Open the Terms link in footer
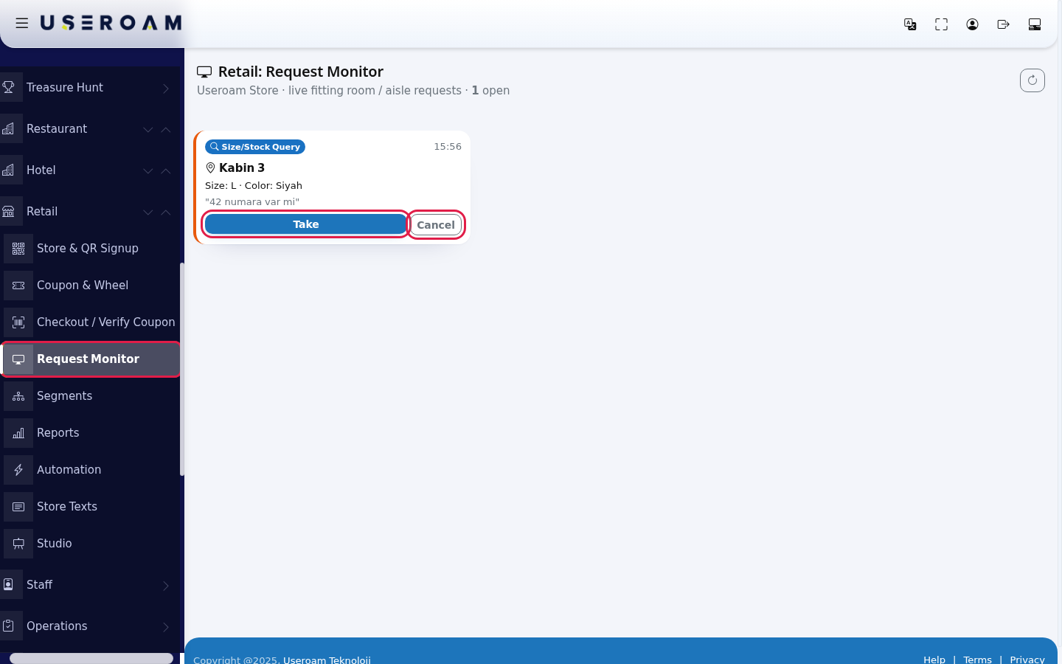The height and width of the screenshot is (664, 1062). point(977,660)
